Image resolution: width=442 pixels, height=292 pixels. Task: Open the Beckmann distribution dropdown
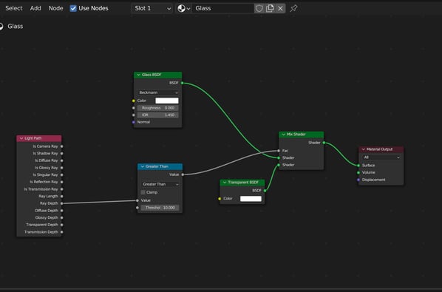click(158, 92)
